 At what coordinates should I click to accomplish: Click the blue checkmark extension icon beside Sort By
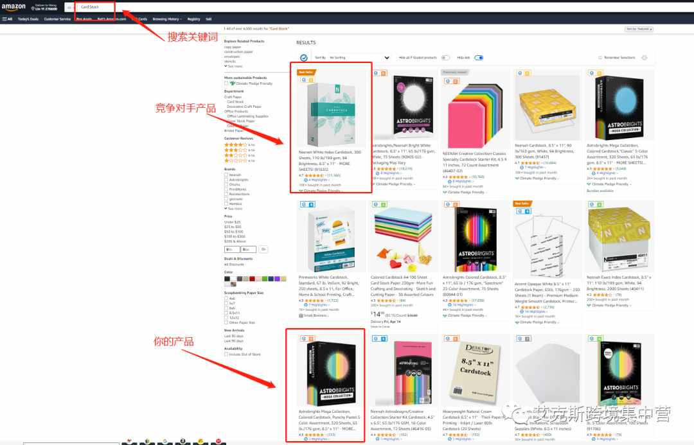[303, 58]
